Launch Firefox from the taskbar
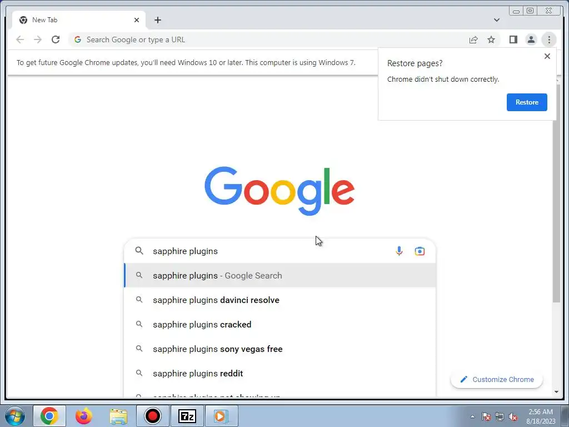The width and height of the screenshot is (569, 427). click(84, 416)
